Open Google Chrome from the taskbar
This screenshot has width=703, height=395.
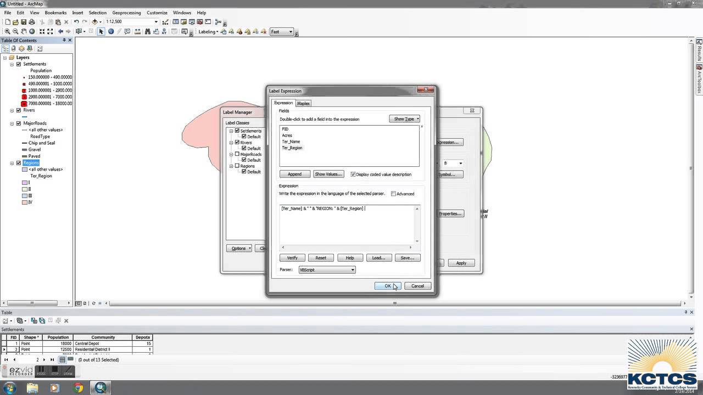[x=78, y=388]
